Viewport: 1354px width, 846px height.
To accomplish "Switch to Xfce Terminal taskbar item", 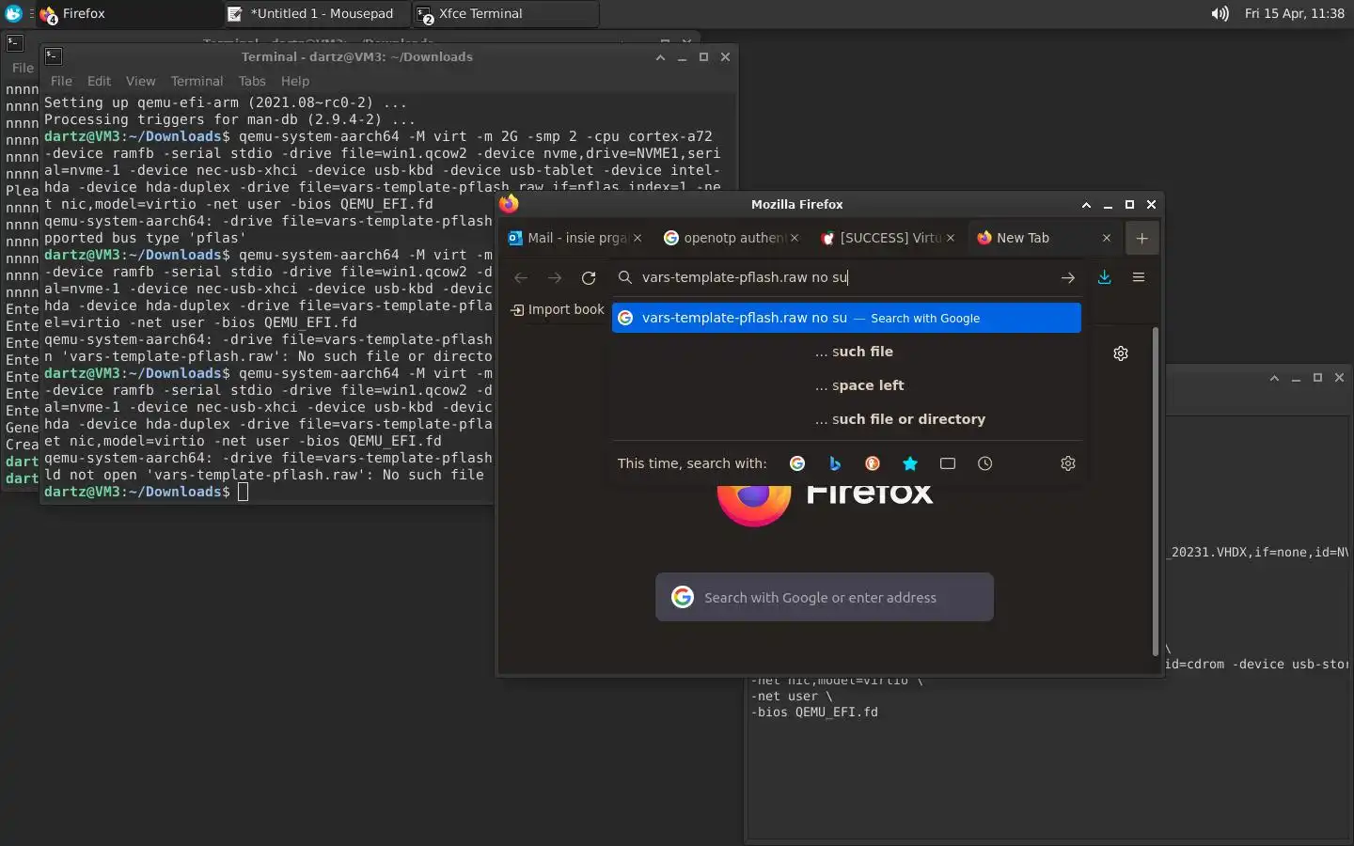I will click(504, 13).
